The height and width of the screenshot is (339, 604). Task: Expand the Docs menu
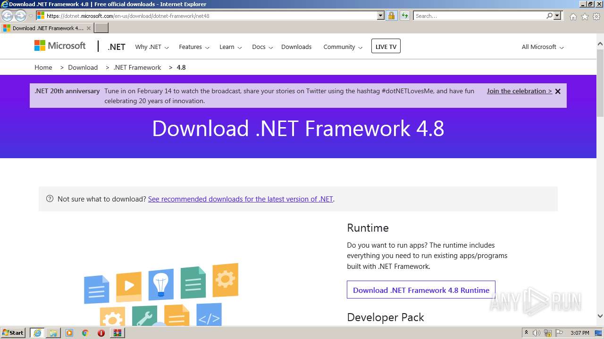(x=262, y=47)
